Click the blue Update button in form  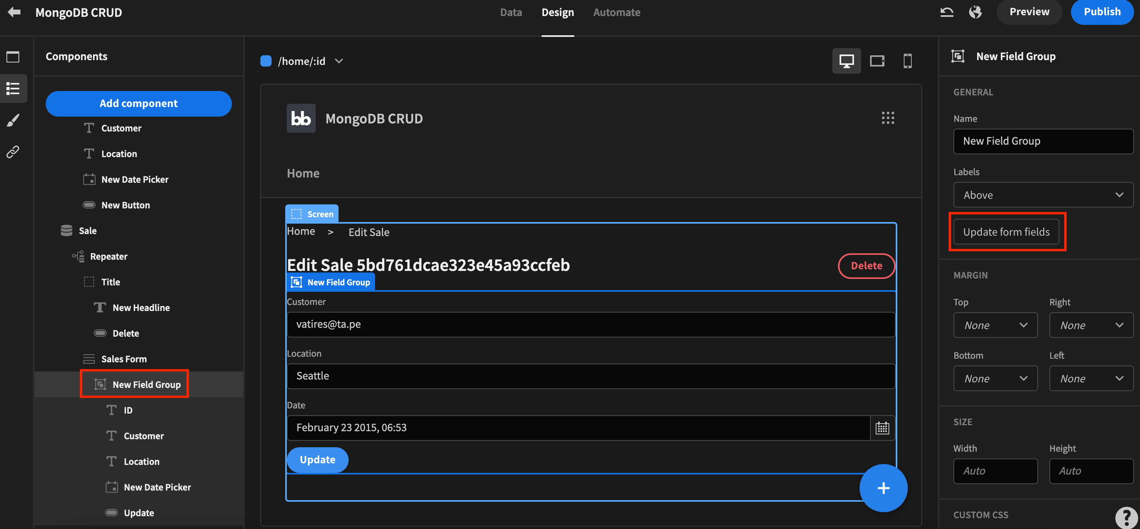point(317,460)
